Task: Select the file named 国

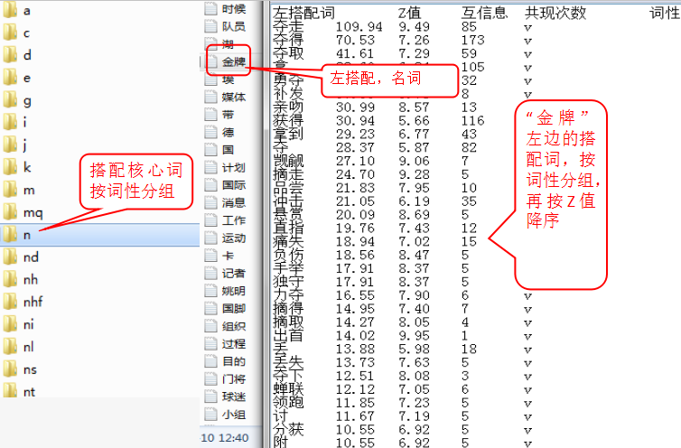Action: 219,150
